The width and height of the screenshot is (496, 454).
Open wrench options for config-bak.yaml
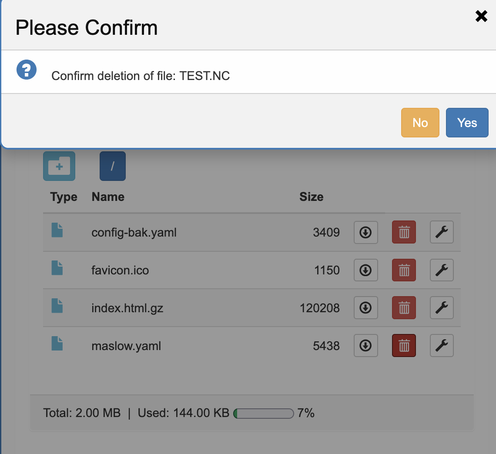point(442,233)
